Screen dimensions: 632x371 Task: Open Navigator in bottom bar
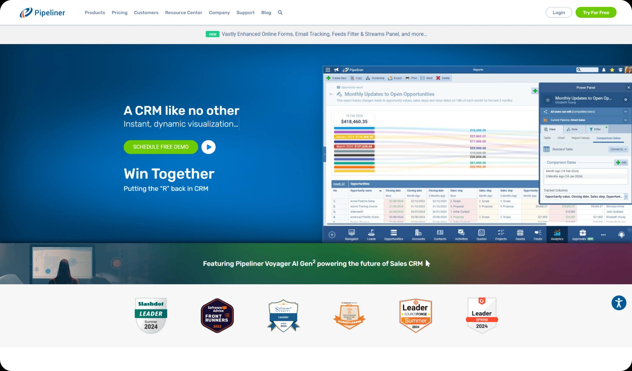[352, 235]
